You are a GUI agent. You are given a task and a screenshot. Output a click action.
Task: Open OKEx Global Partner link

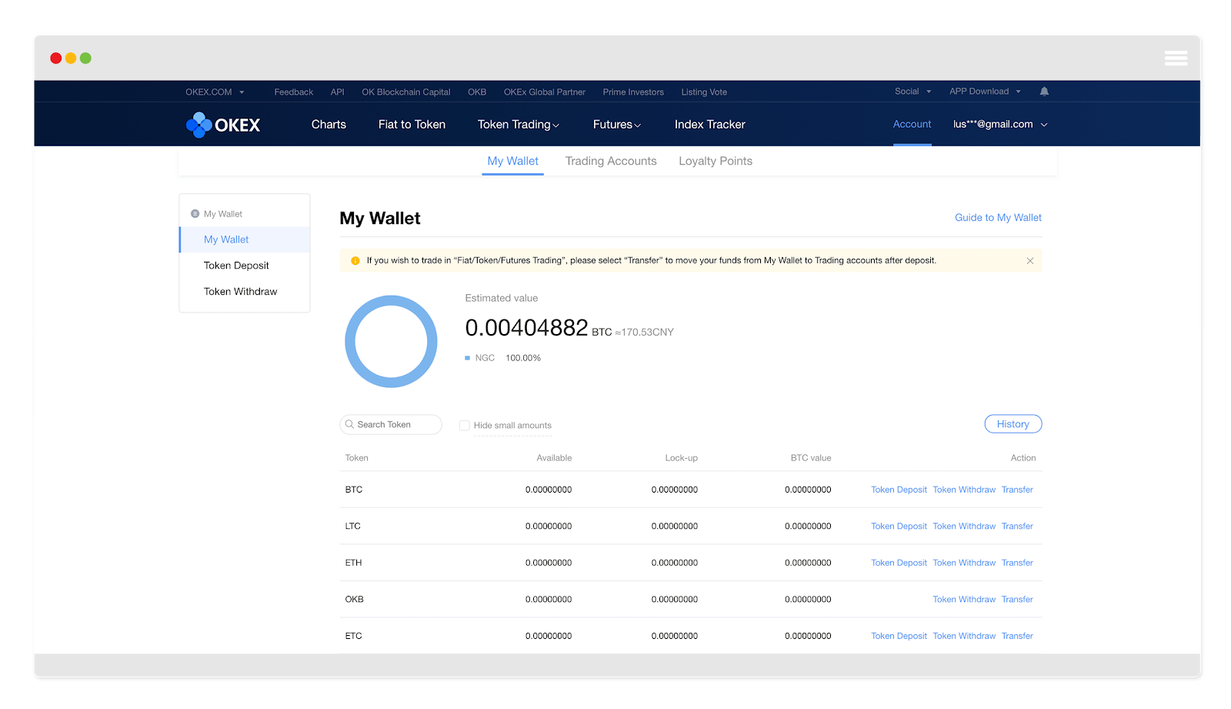pyautogui.click(x=545, y=92)
